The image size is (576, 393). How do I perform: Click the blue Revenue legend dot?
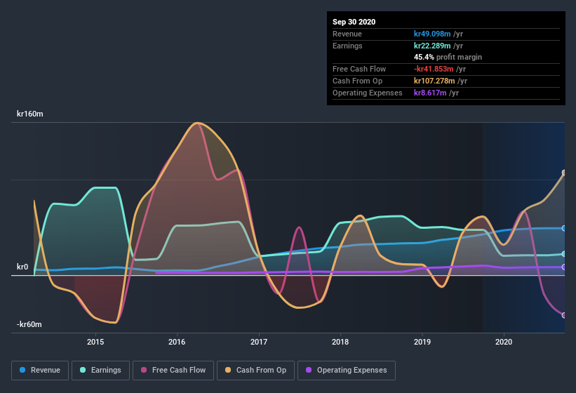pos(22,370)
